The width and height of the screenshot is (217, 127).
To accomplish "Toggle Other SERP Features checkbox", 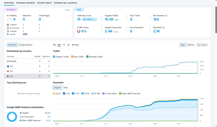I will pyautogui.click(x=120, y=93).
